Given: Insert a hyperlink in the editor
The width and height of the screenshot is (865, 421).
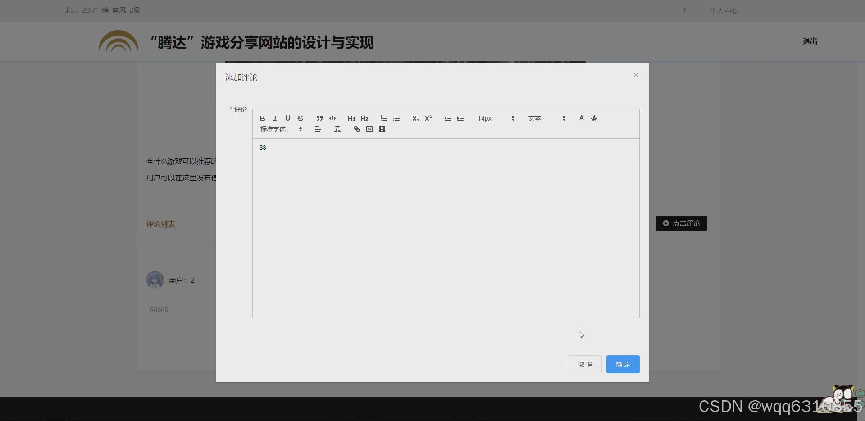Looking at the screenshot, I should 356,129.
